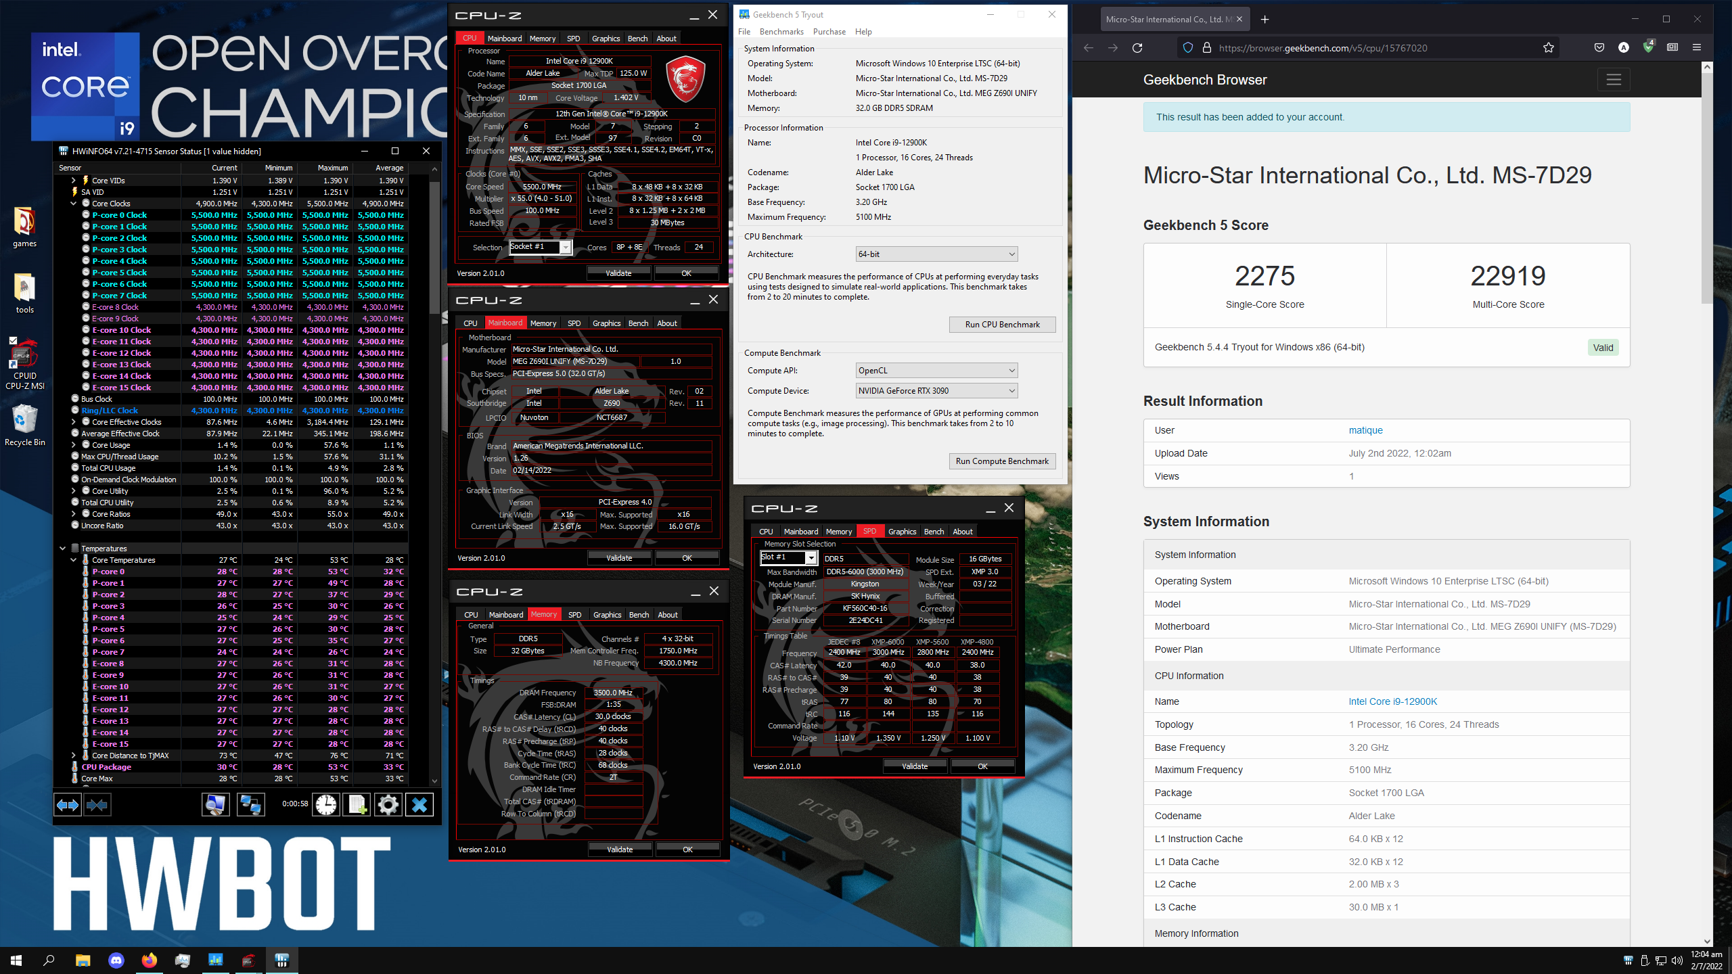Click HWiNFO logging start sheet icon
This screenshot has width=1732, height=974.
(x=357, y=805)
